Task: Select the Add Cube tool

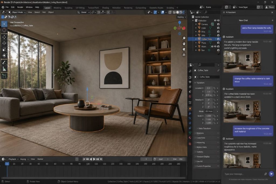Action: [x=4, y=76]
